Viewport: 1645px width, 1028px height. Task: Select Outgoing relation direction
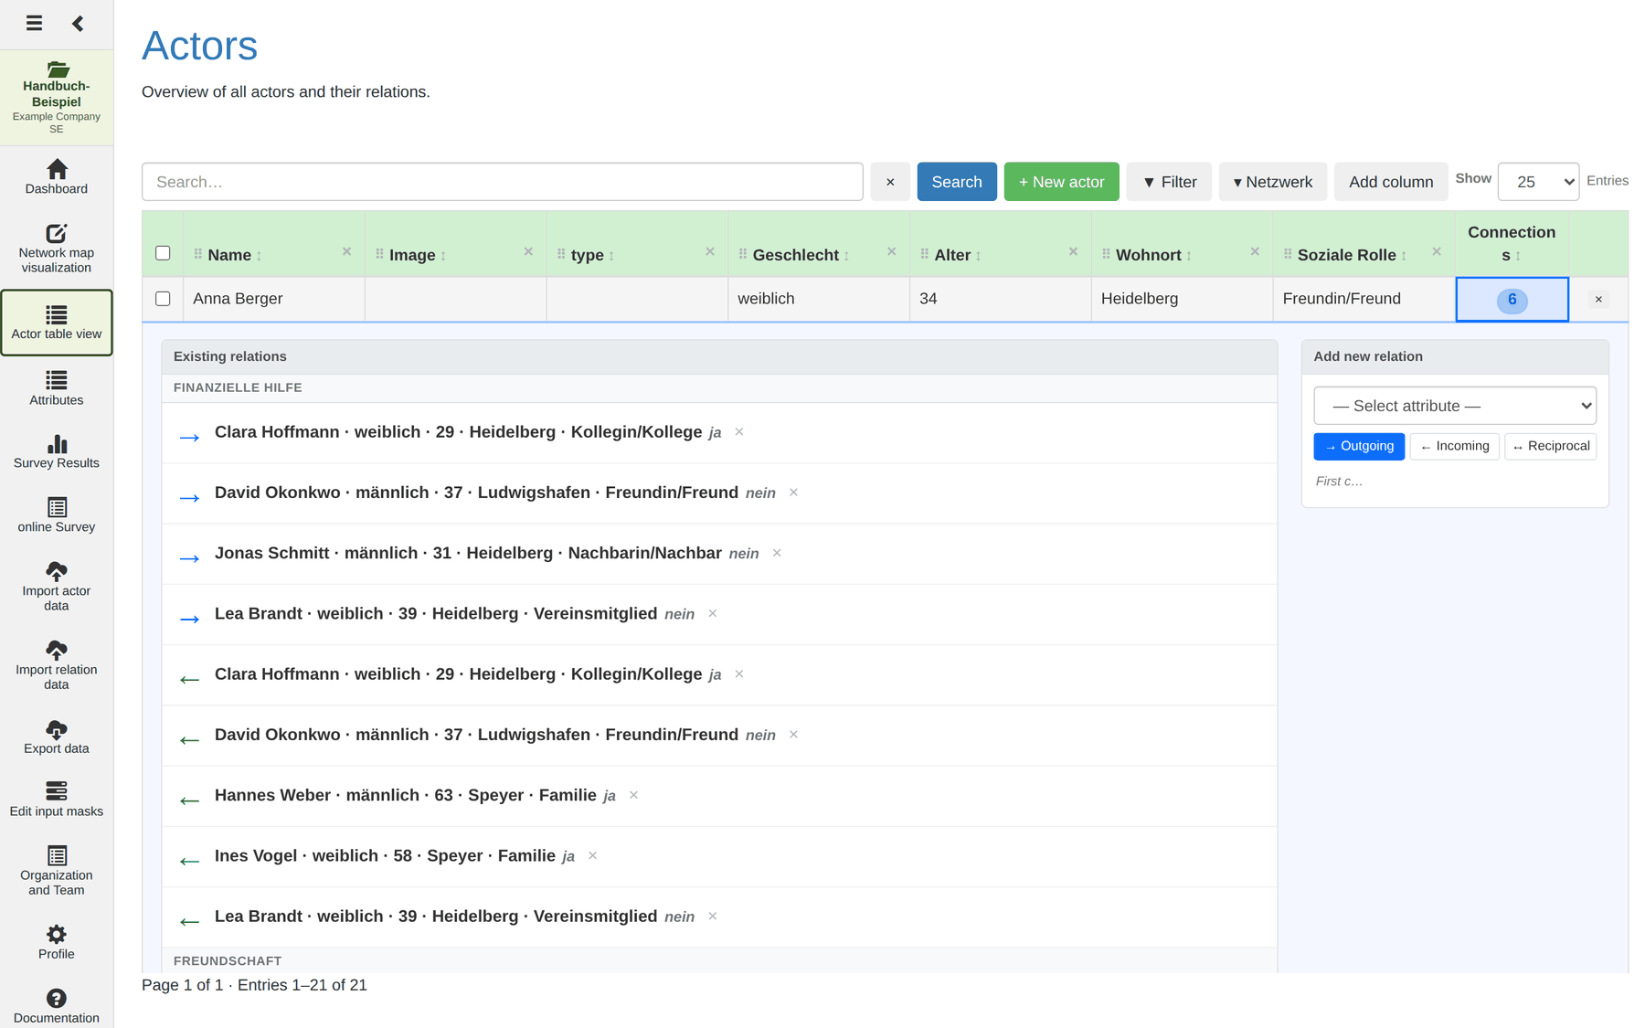(x=1359, y=446)
